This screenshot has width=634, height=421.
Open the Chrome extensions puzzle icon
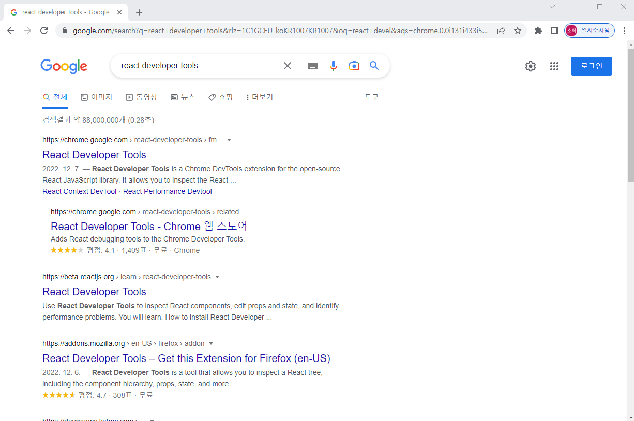pos(538,31)
